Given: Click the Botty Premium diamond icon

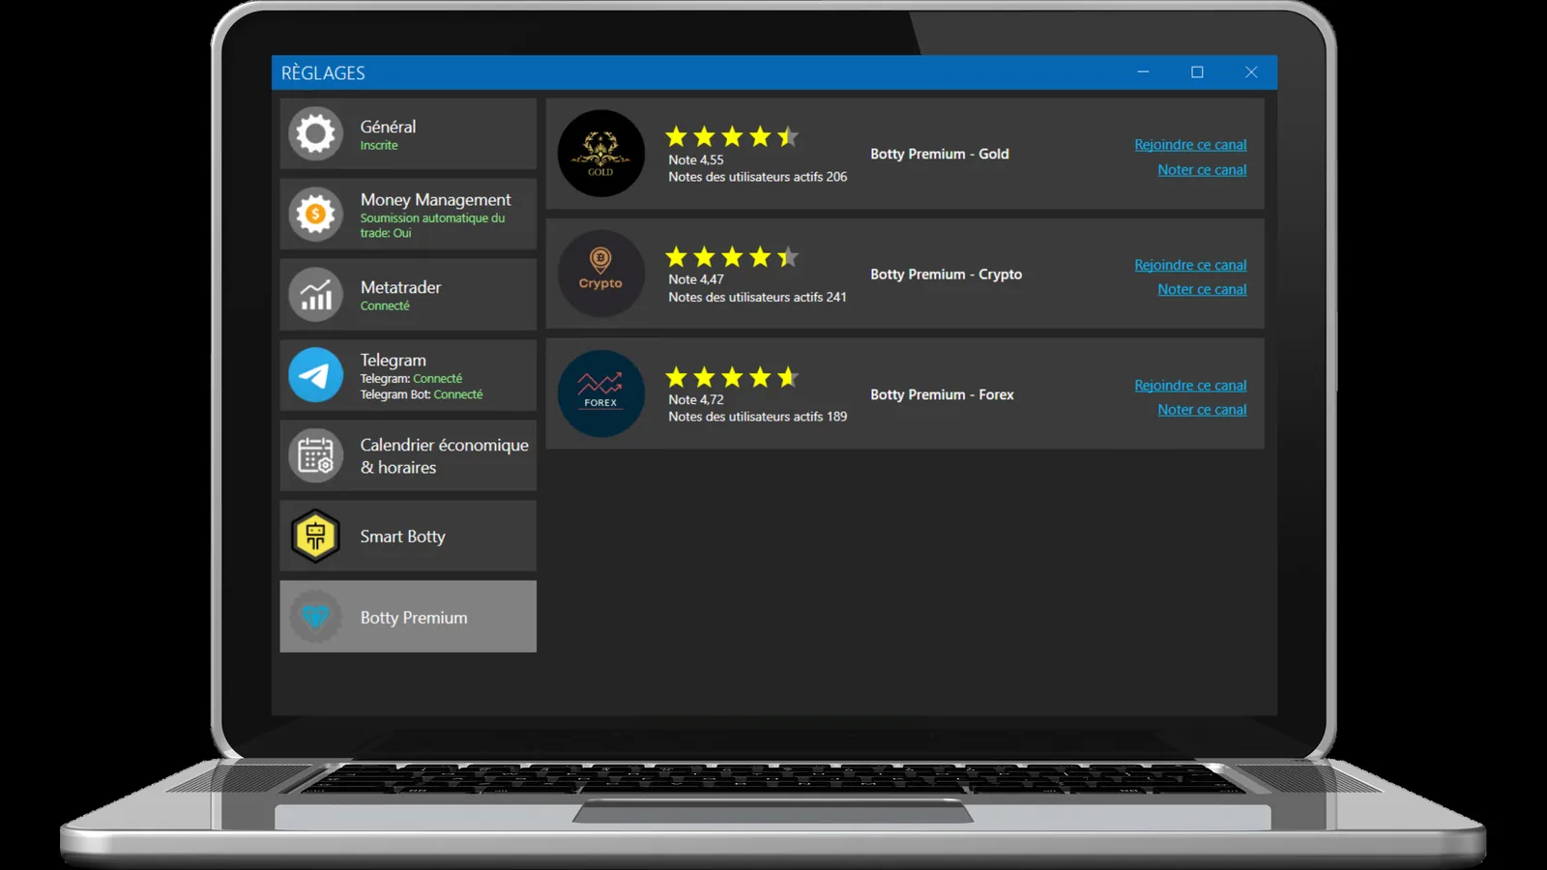Looking at the screenshot, I should click(315, 617).
